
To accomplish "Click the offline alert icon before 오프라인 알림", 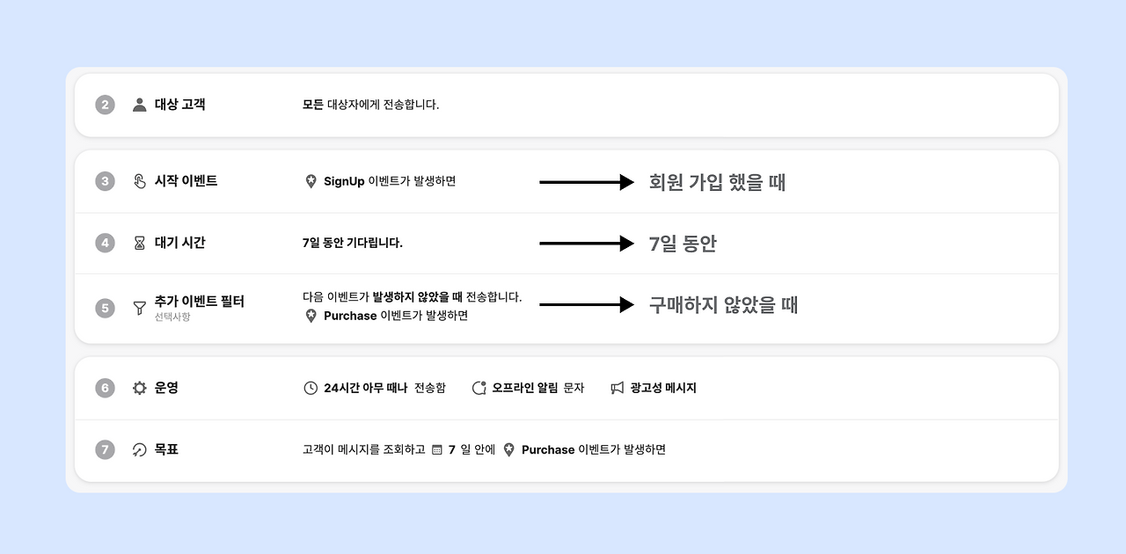I will coord(479,388).
